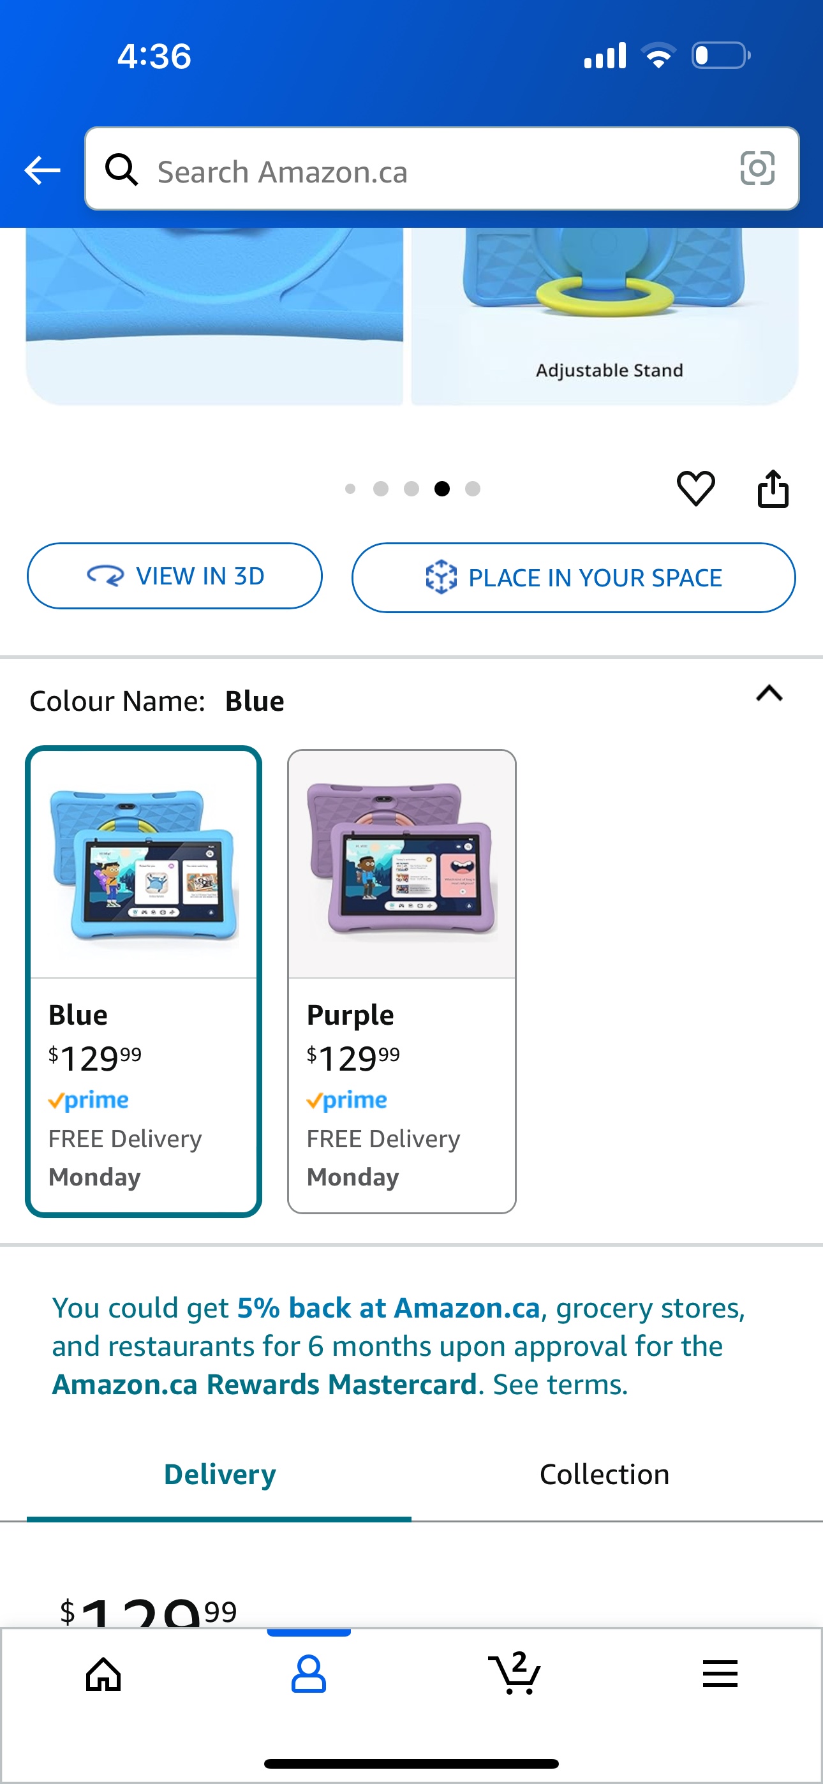Open the shopping cart icon
The height and width of the screenshot is (1784, 823).
(x=514, y=1672)
